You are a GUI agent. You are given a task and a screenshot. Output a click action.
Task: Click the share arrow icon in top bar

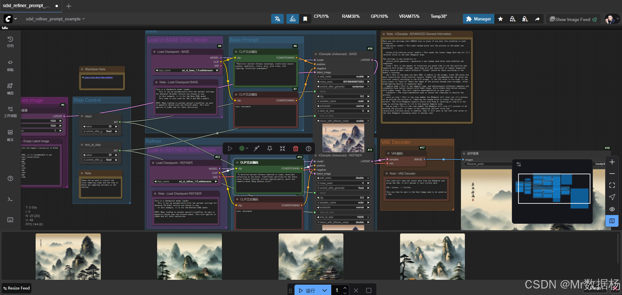coord(537,19)
